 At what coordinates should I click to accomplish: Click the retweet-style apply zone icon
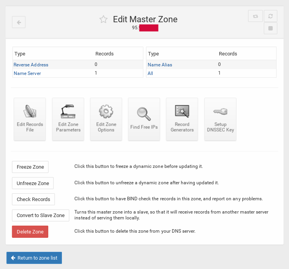(x=255, y=16)
